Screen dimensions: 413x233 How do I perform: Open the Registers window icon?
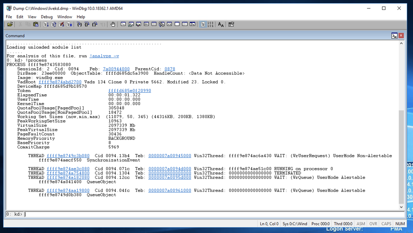tap(146, 24)
